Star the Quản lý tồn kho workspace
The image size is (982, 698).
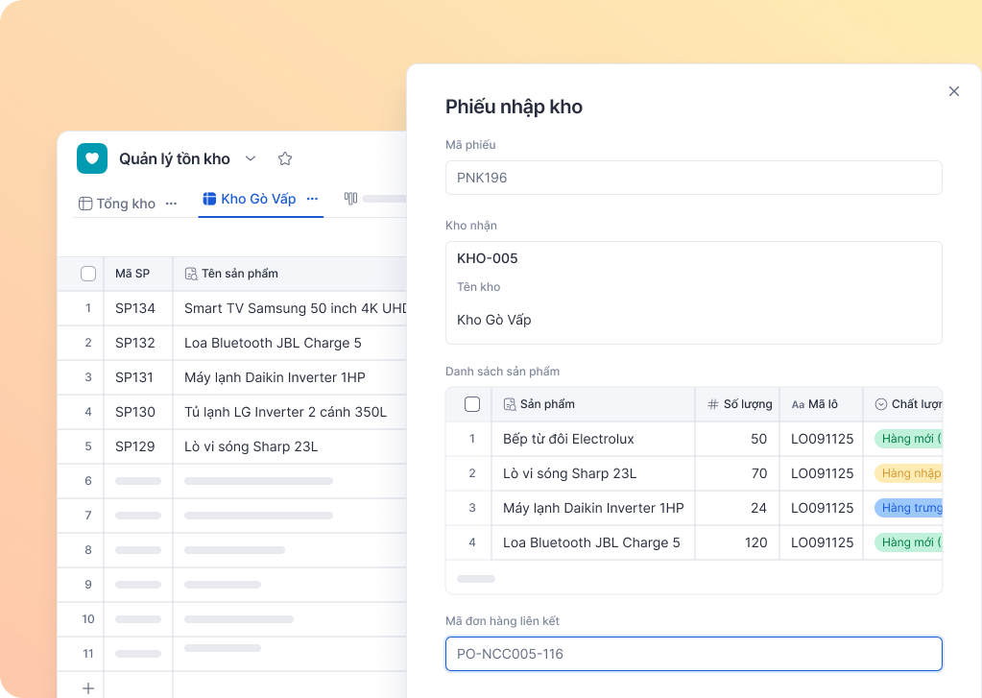(x=285, y=158)
